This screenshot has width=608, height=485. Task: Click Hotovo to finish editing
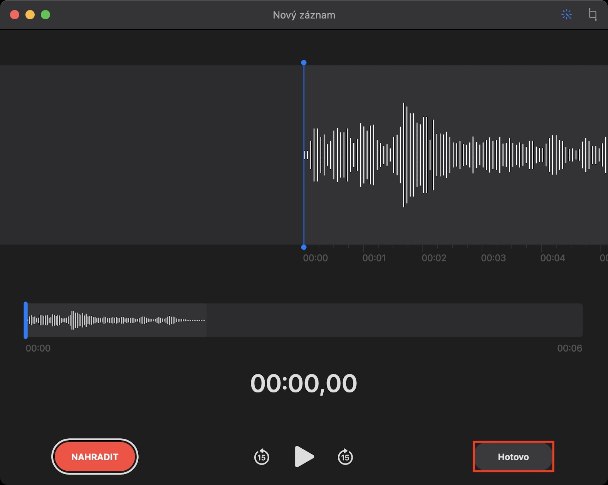point(513,457)
